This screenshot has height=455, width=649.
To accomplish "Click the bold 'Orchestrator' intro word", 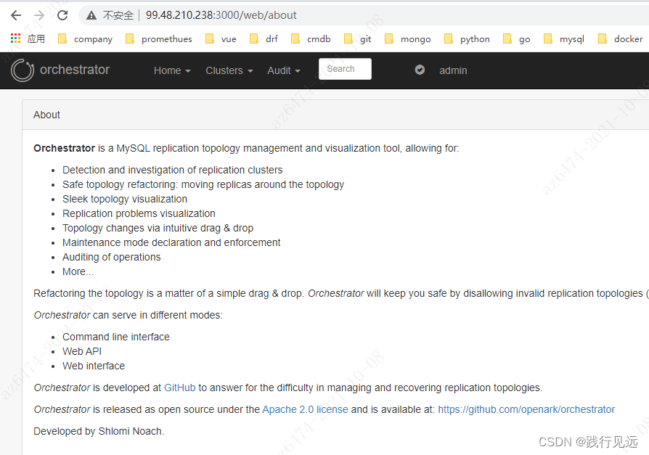I will pyautogui.click(x=64, y=148).
